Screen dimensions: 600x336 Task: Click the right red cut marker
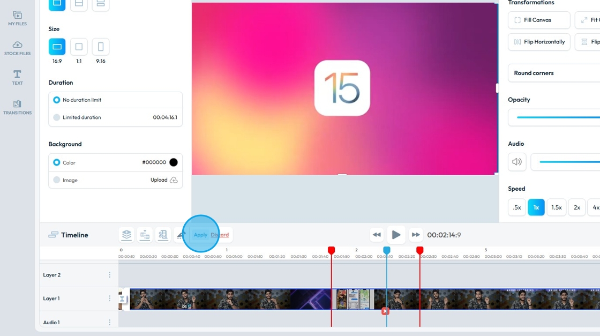click(x=420, y=250)
